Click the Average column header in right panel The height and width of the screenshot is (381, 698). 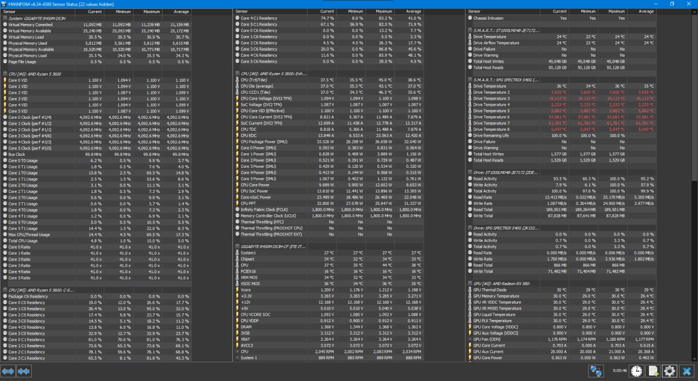(x=641, y=11)
